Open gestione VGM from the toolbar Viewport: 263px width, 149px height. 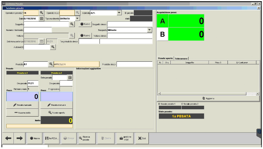(125, 138)
